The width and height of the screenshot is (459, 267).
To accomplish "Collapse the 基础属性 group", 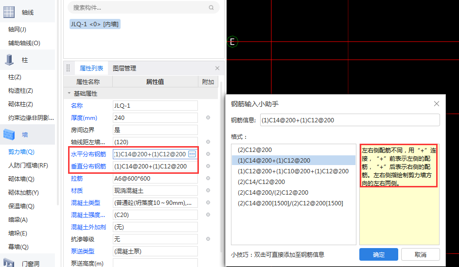I will click(69, 93).
